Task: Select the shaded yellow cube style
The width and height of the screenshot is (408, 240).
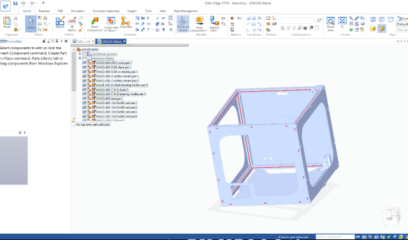Action: click(373, 28)
